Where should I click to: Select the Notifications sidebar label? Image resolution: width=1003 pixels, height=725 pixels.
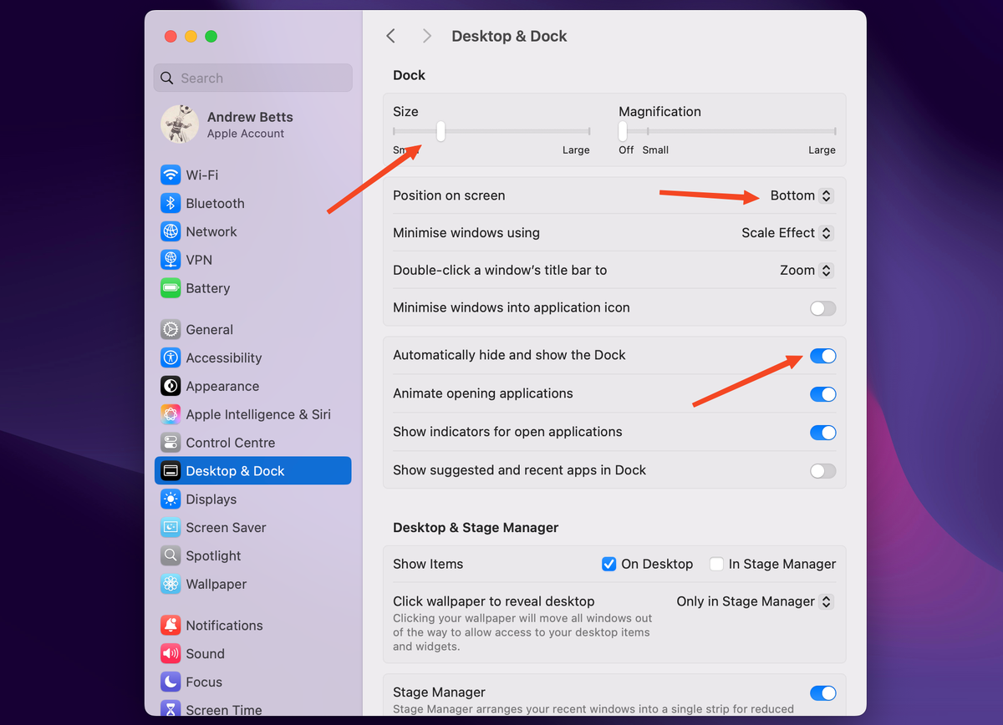[x=224, y=625]
